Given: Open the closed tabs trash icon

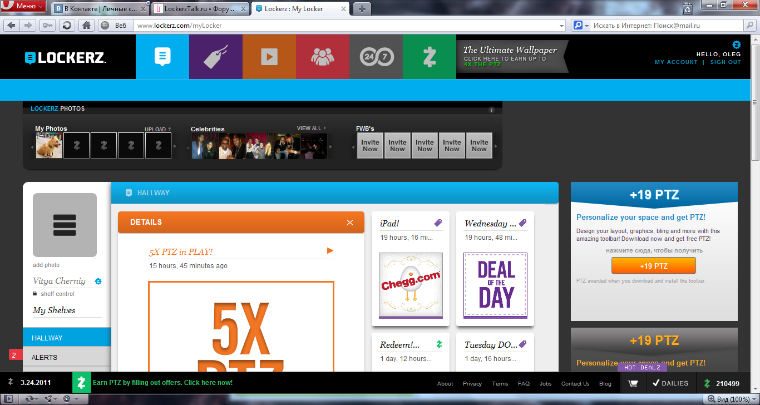Looking at the screenshot, I should [x=688, y=8].
